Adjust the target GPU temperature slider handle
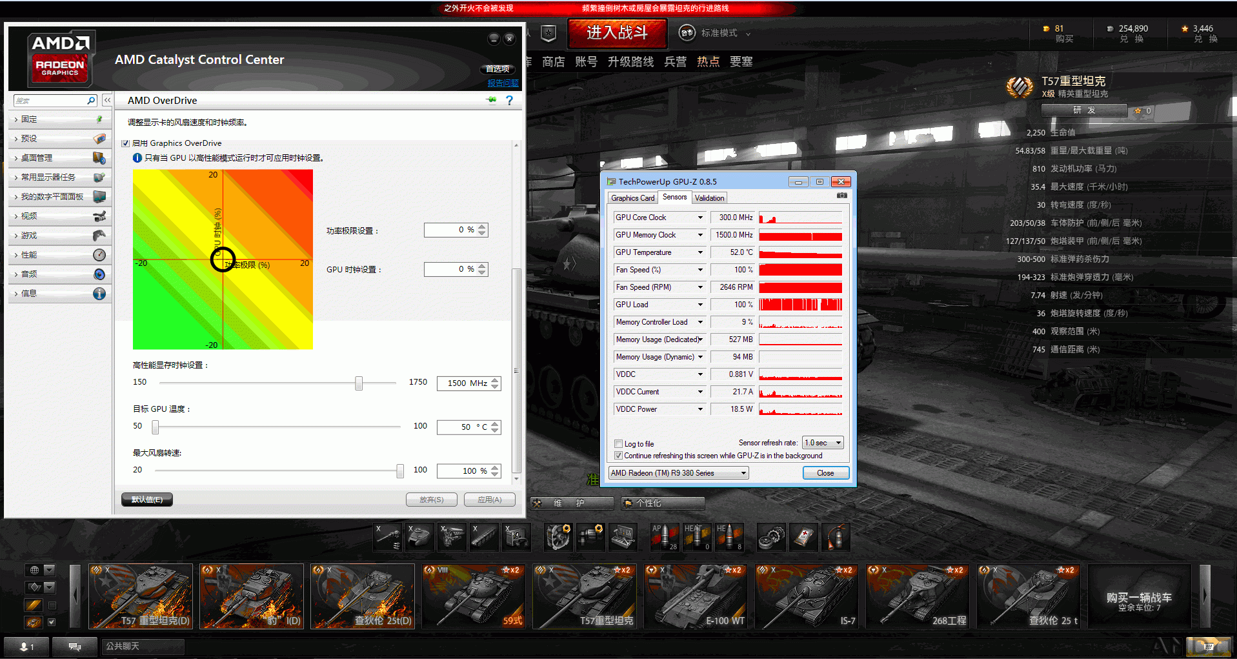The image size is (1237, 659). tap(155, 427)
